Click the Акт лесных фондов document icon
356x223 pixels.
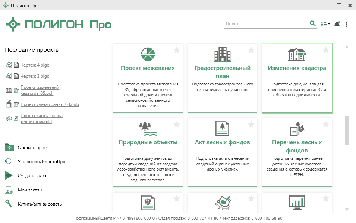(222, 129)
